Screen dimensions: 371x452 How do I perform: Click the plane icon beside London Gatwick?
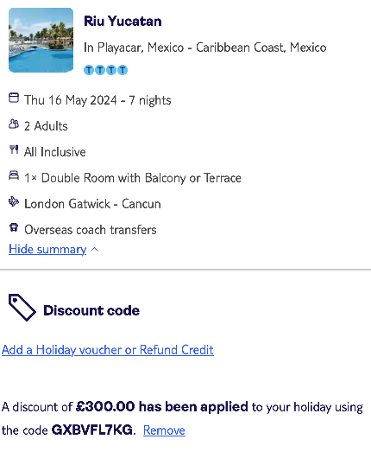pos(14,201)
